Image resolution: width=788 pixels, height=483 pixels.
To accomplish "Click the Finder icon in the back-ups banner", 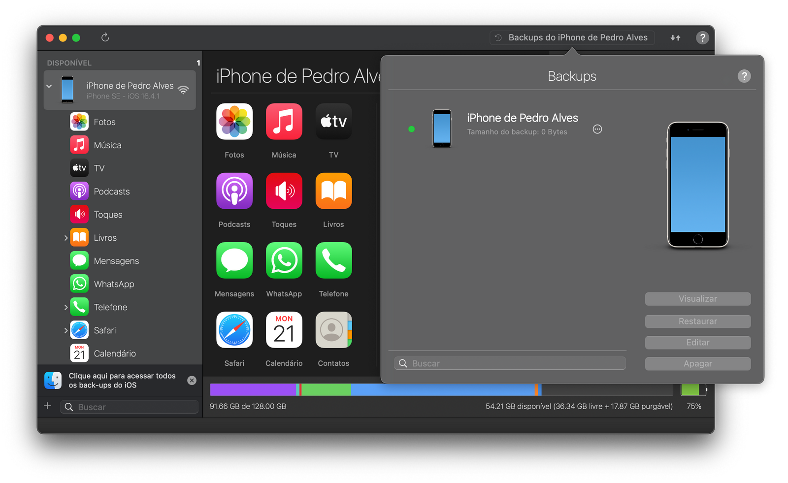I will pos(53,380).
